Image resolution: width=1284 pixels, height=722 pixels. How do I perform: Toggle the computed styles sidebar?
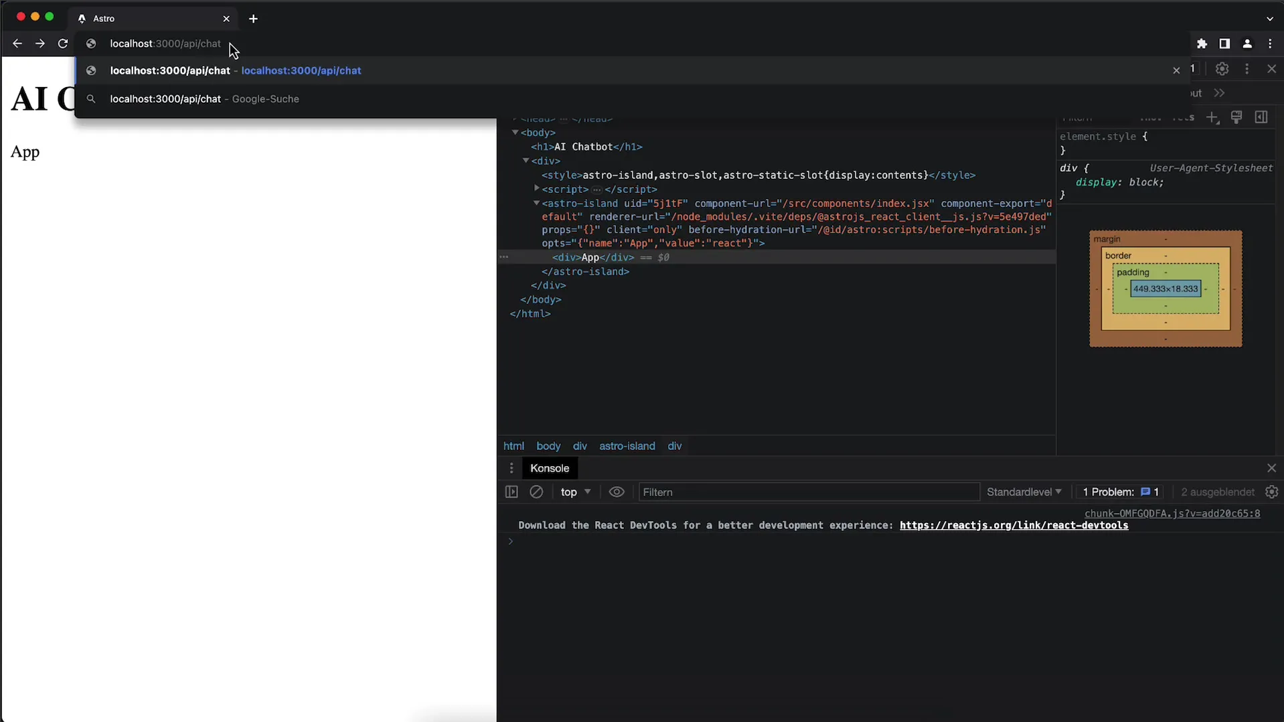click(x=1261, y=118)
